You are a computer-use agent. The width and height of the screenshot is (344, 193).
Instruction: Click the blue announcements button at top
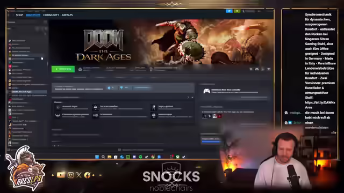pos(229,11)
